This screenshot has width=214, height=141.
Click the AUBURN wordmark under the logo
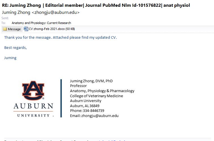pos(33,106)
